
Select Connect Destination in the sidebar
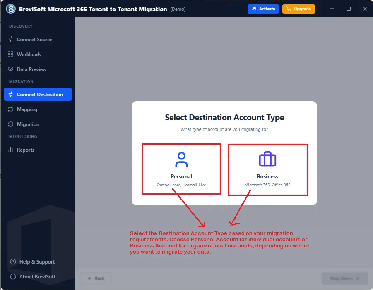click(38, 94)
